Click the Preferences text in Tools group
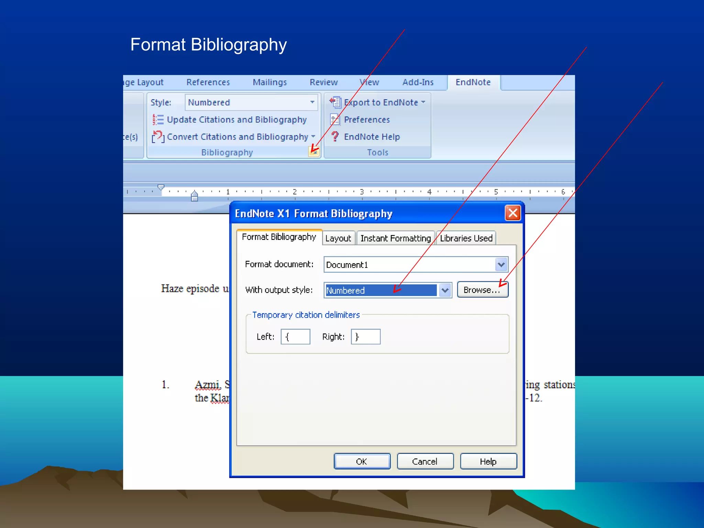The height and width of the screenshot is (528, 704). 367,120
